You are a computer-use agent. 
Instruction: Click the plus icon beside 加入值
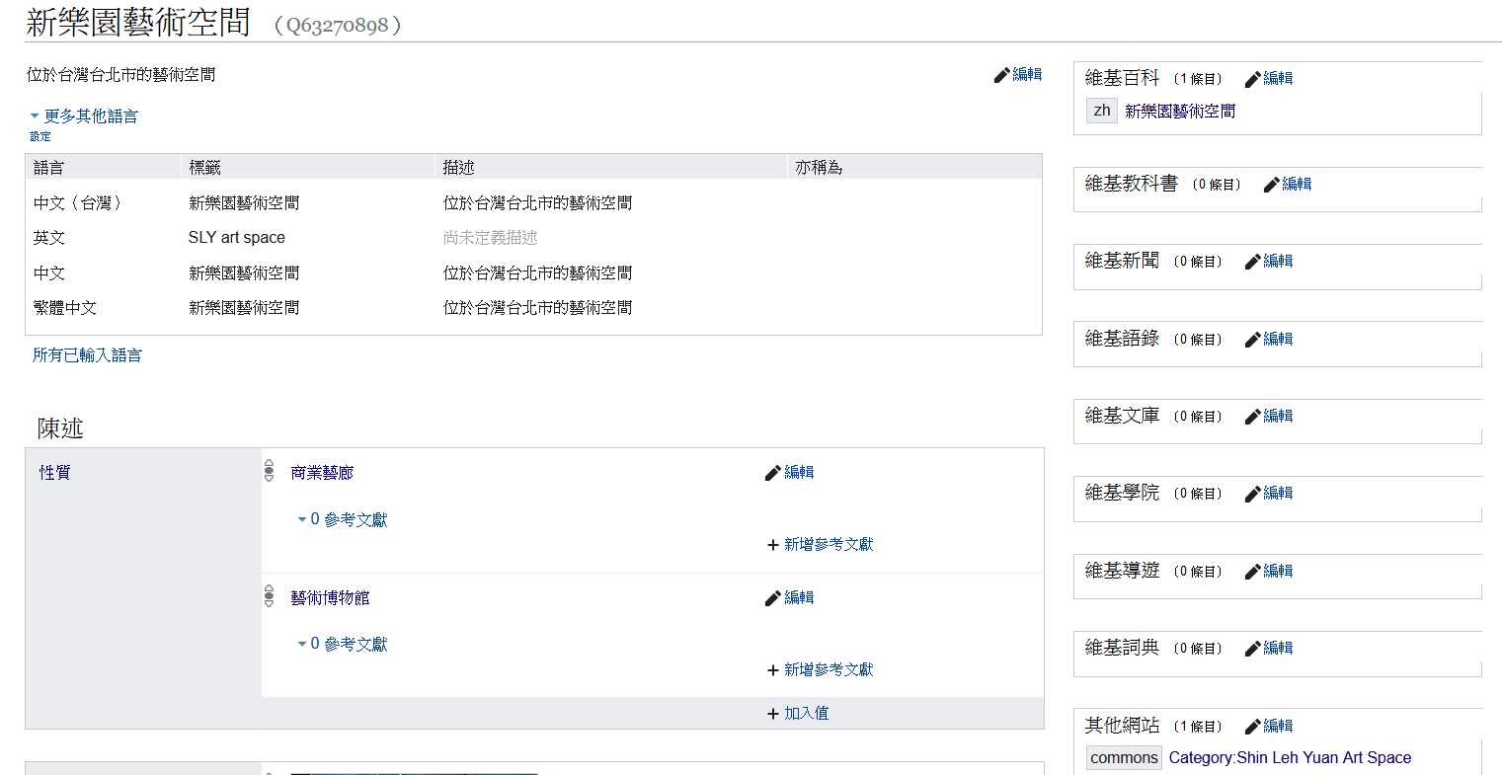pyautogui.click(x=773, y=714)
